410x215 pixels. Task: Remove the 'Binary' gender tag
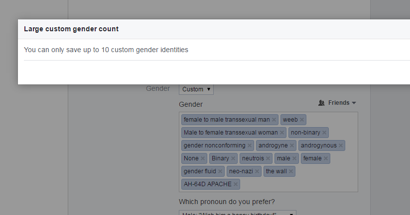click(233, 158)
